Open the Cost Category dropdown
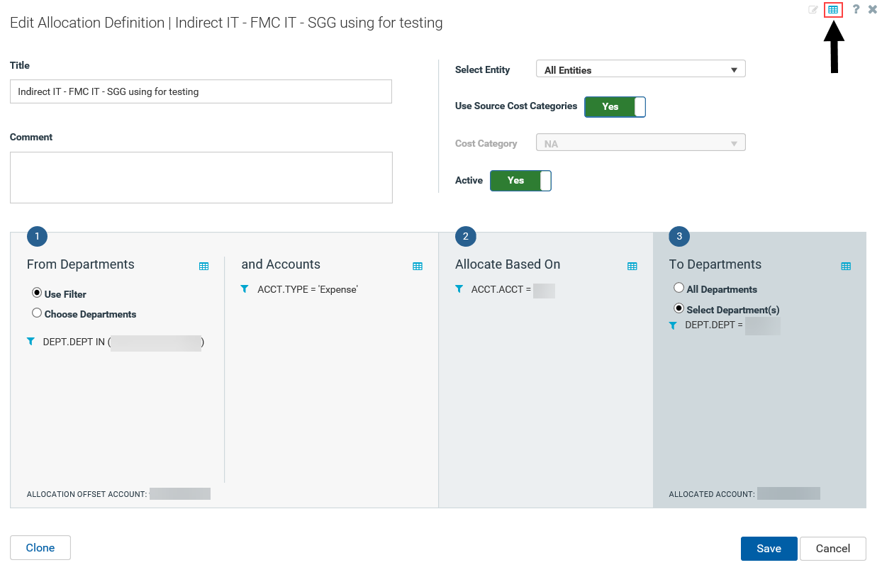882x565 pixels. point(641,143)
